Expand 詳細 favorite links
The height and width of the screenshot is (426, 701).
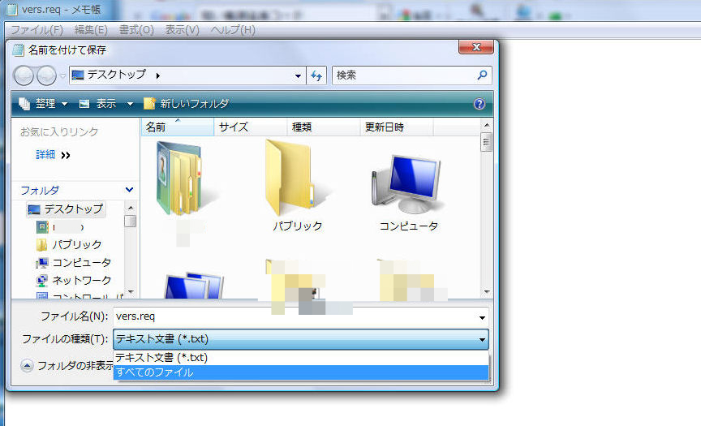point(53,155)
